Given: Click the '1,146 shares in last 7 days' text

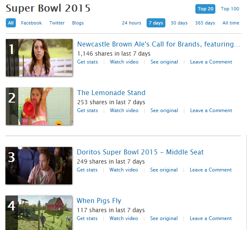Looking at the screenshot, I should [114, 54].
